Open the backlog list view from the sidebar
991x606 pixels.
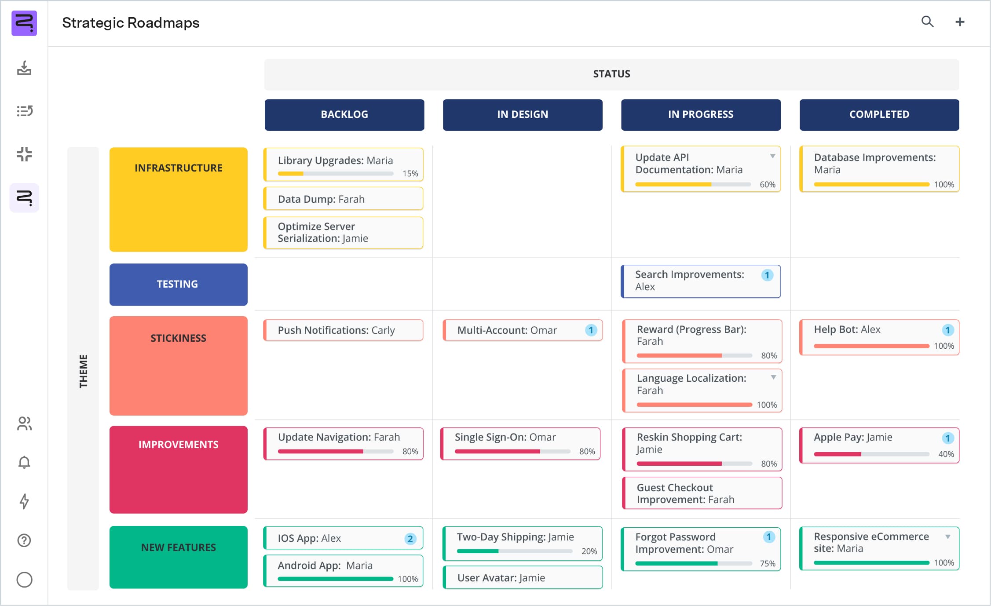coord(24,112)
